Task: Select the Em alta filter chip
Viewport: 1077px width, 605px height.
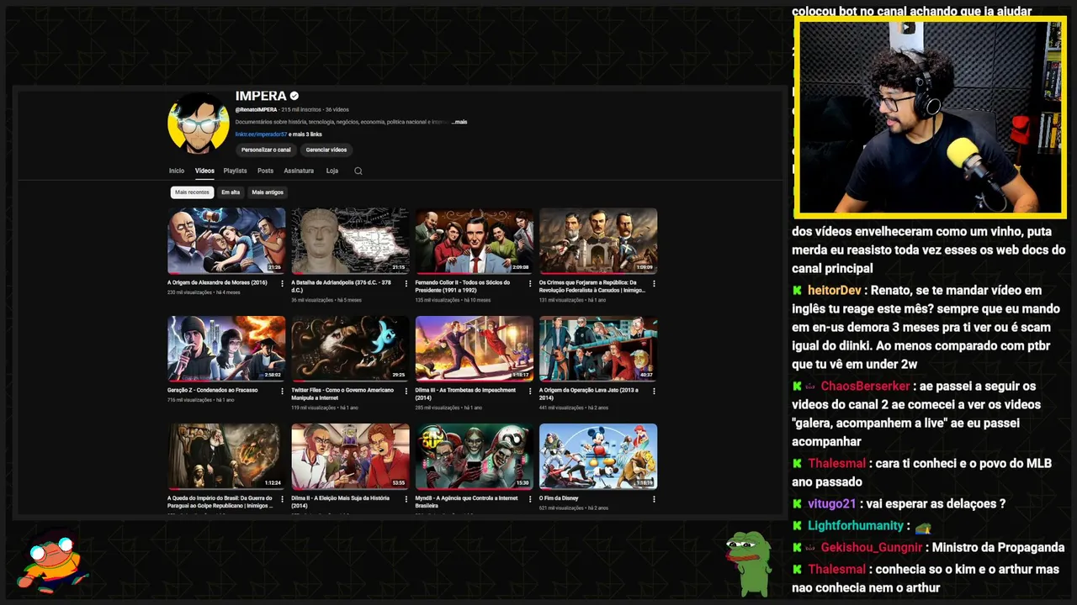Action: coord(231,192)
